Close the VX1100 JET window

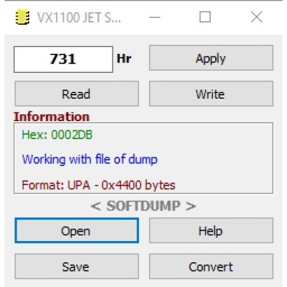(x=257, y=17)
